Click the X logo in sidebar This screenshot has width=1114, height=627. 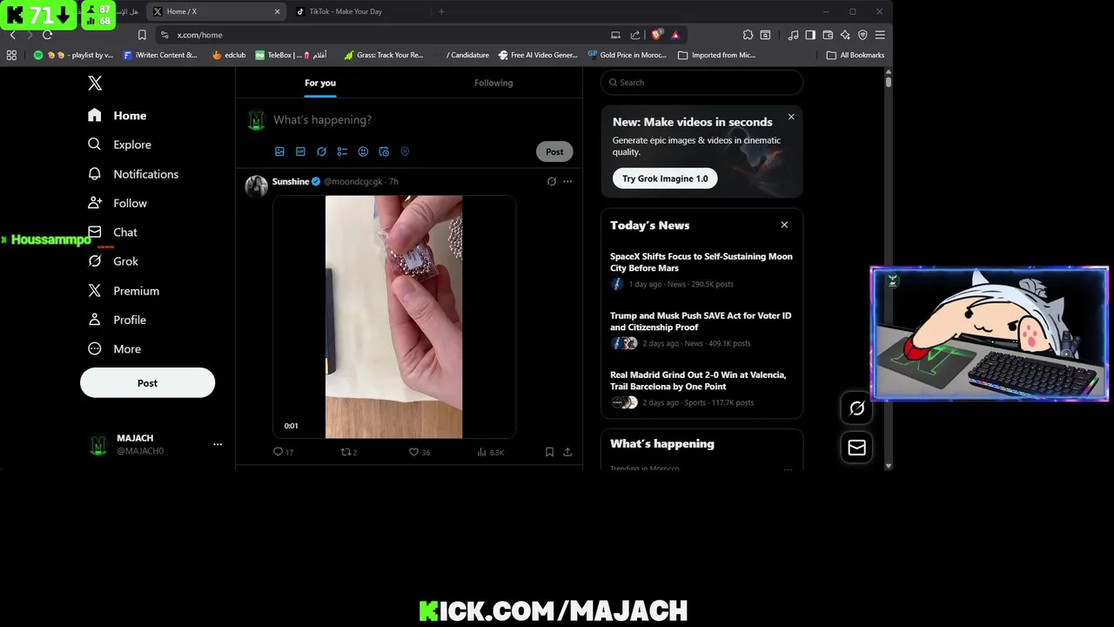point(95,83)
